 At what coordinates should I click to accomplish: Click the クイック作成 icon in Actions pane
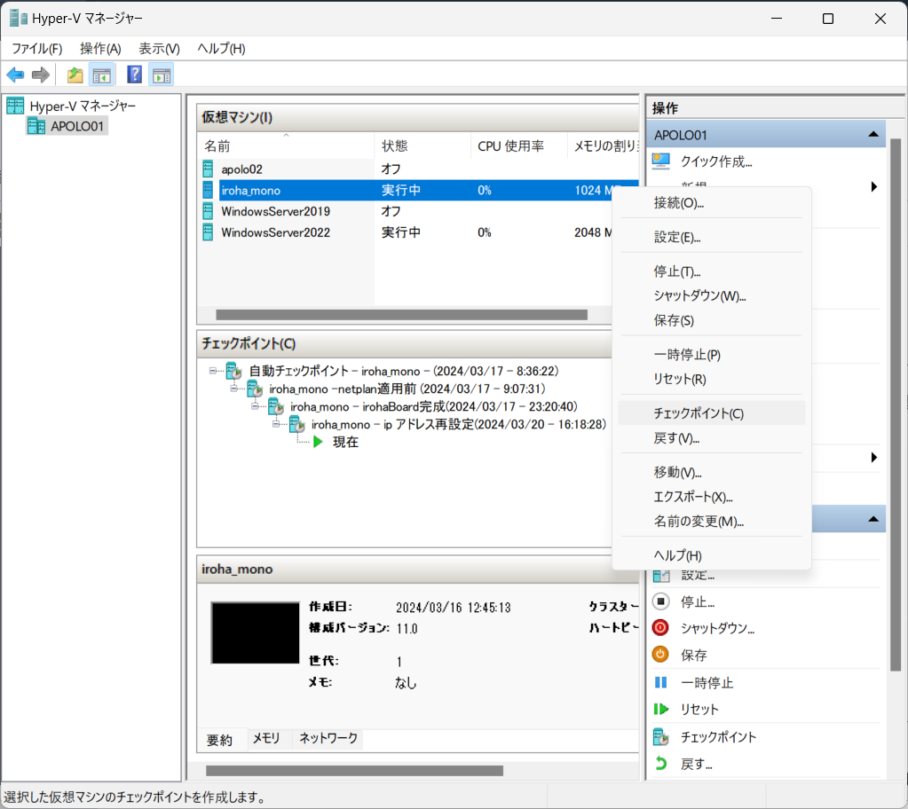click(660, 161)
